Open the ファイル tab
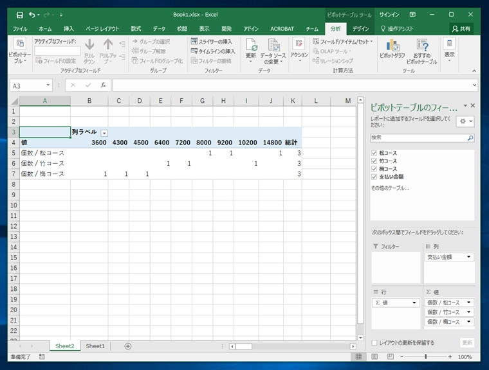This screenshot has height=370, width=489. click(20, 29)
